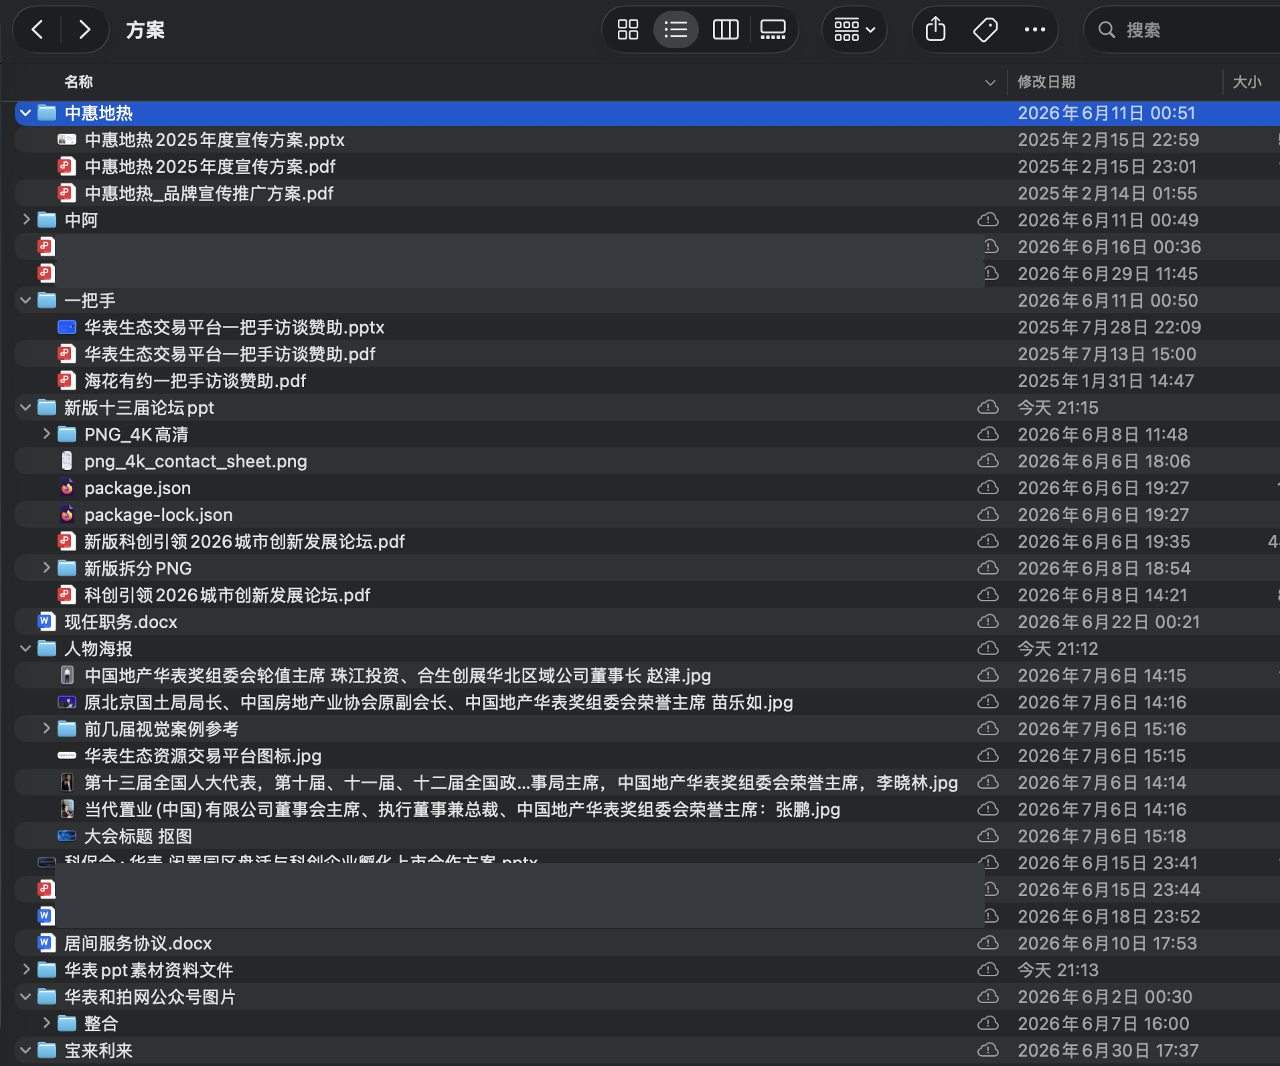Click the thumbnail of the 张鹏.jpg file
This screenshot has width=1280, height=1066.
(x=67, y=809)
